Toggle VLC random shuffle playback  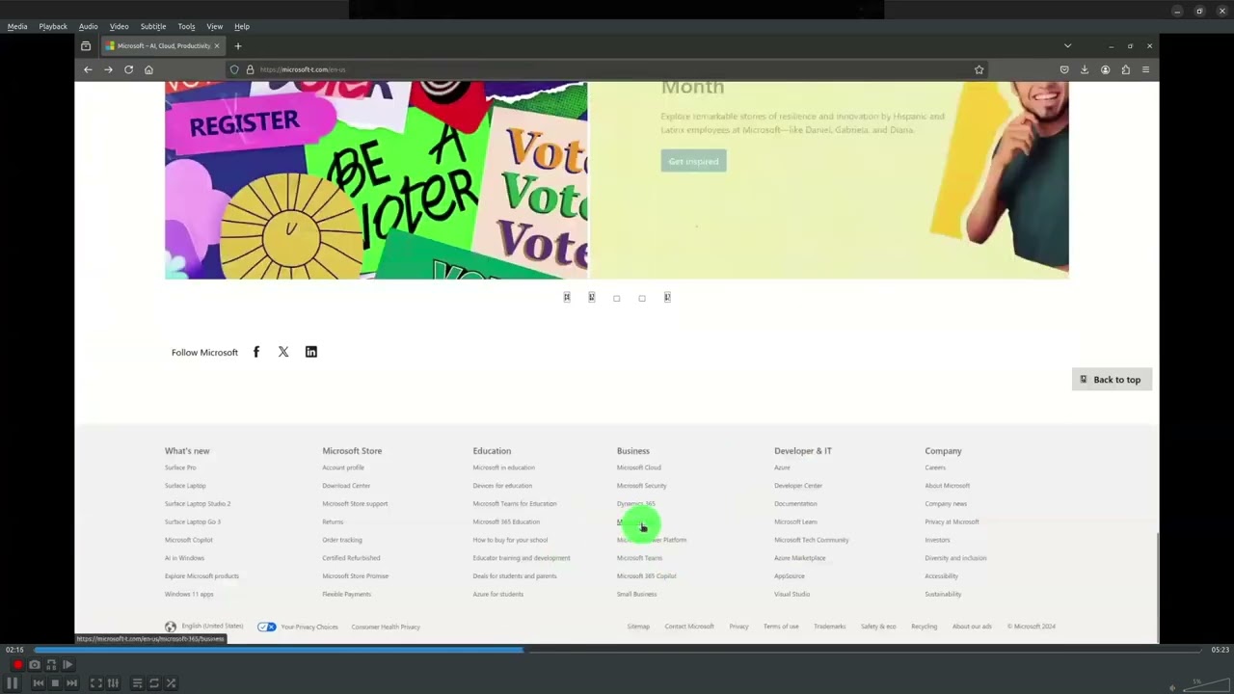point(171,683)
